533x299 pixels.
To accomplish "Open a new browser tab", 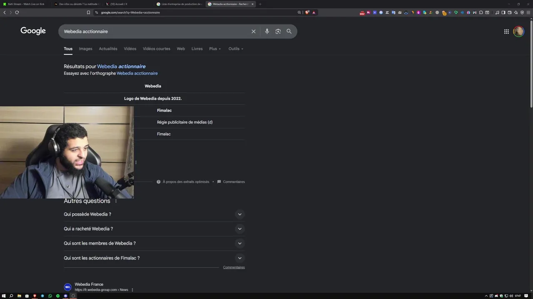I will click(260, 4).
